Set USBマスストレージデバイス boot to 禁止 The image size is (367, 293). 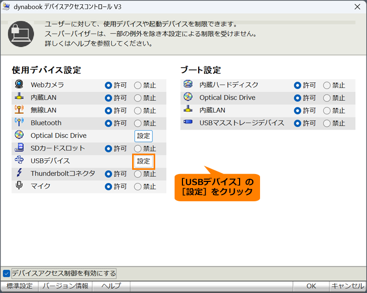pyautogui.click(x=327, y=123)
